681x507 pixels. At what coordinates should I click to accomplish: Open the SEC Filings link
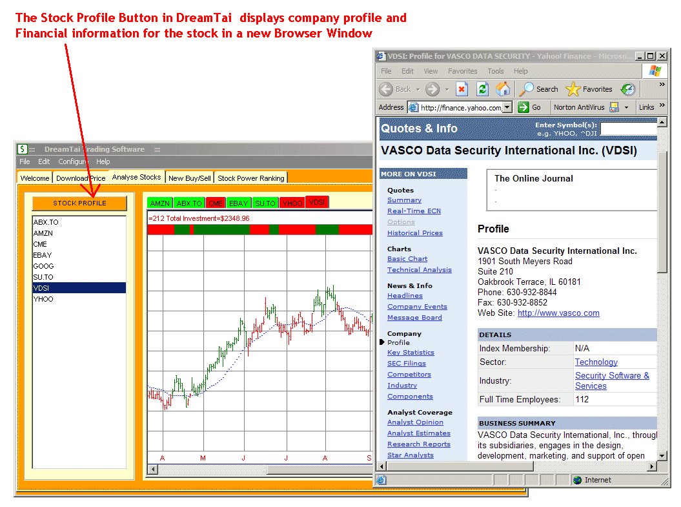(407, 364)
